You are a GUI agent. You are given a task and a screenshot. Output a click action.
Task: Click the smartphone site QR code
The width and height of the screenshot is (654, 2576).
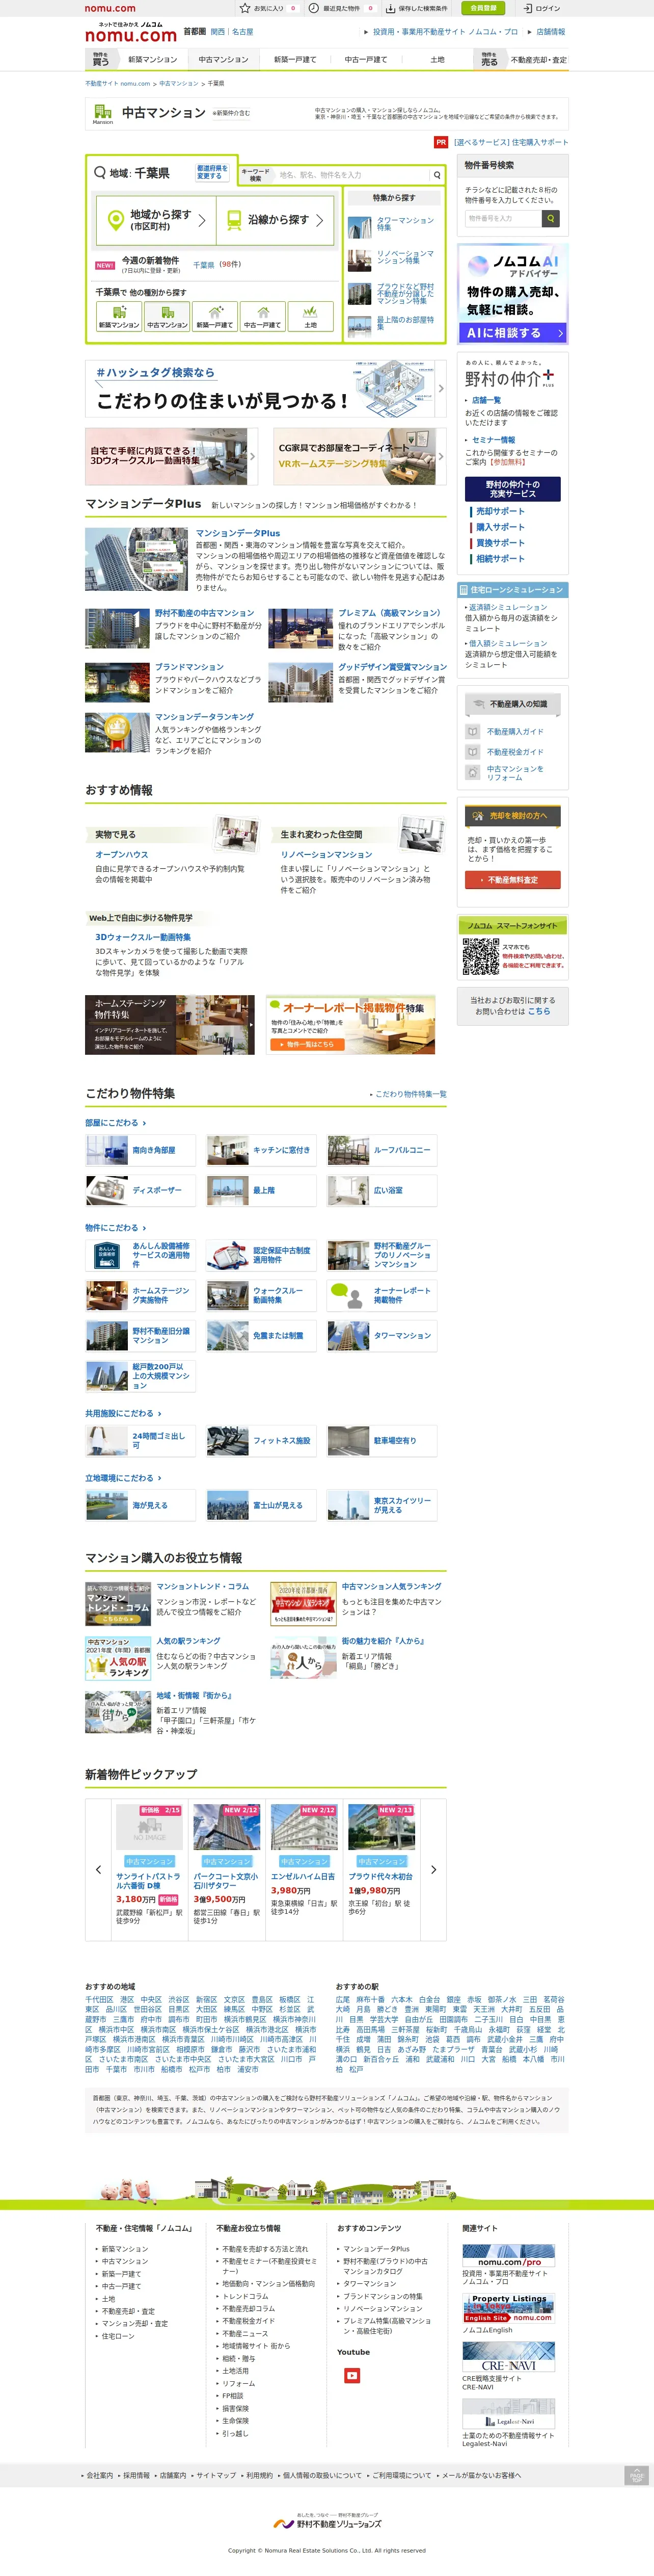(480, 957)
